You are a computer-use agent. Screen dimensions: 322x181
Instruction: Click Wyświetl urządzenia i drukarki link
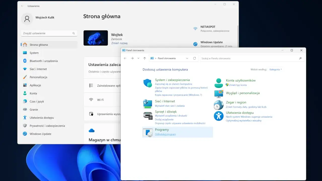click(171, 116)
